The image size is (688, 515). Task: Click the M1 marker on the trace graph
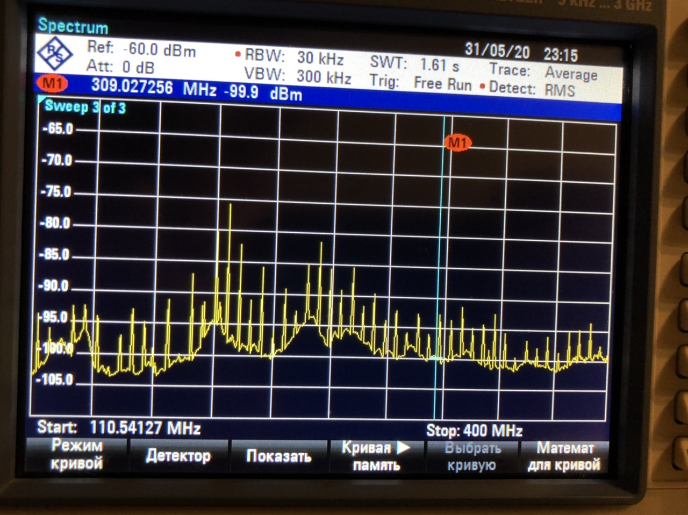coord(457,142)
